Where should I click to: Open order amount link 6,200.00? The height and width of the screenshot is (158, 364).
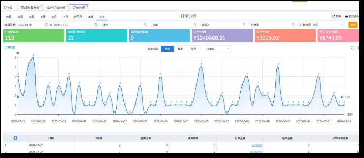click(x=257, y=145)
